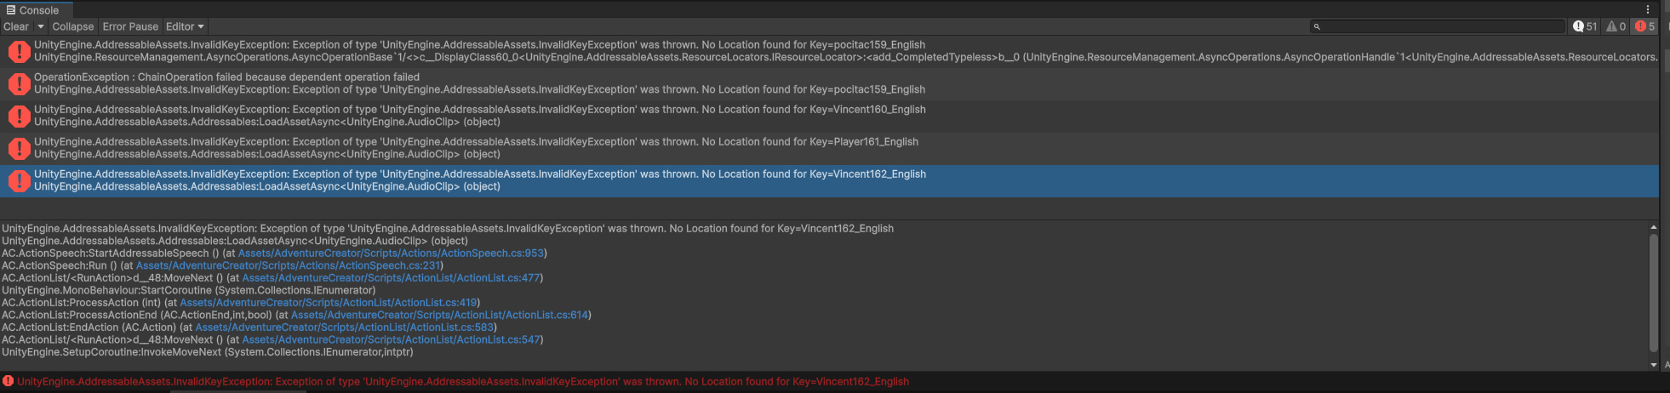The height and width of the screenshot is (393, 1670).
Task: Toggle the info messages filter showing 51
Action: point(1585,26)
